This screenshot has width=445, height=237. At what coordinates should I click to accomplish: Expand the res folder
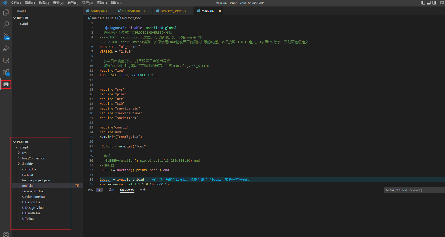point(19,153)
